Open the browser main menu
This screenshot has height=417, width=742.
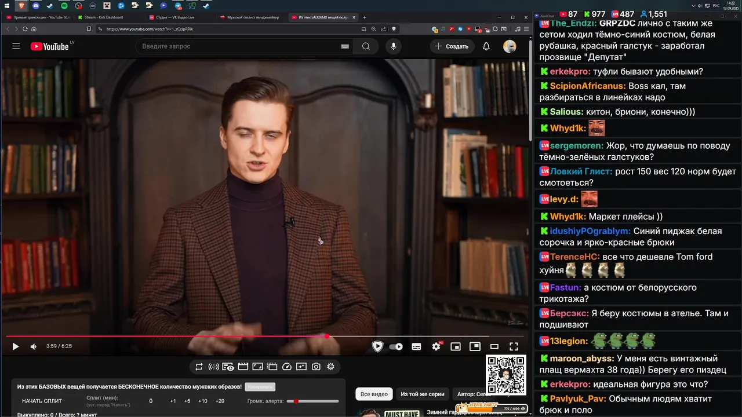[526, 28]
